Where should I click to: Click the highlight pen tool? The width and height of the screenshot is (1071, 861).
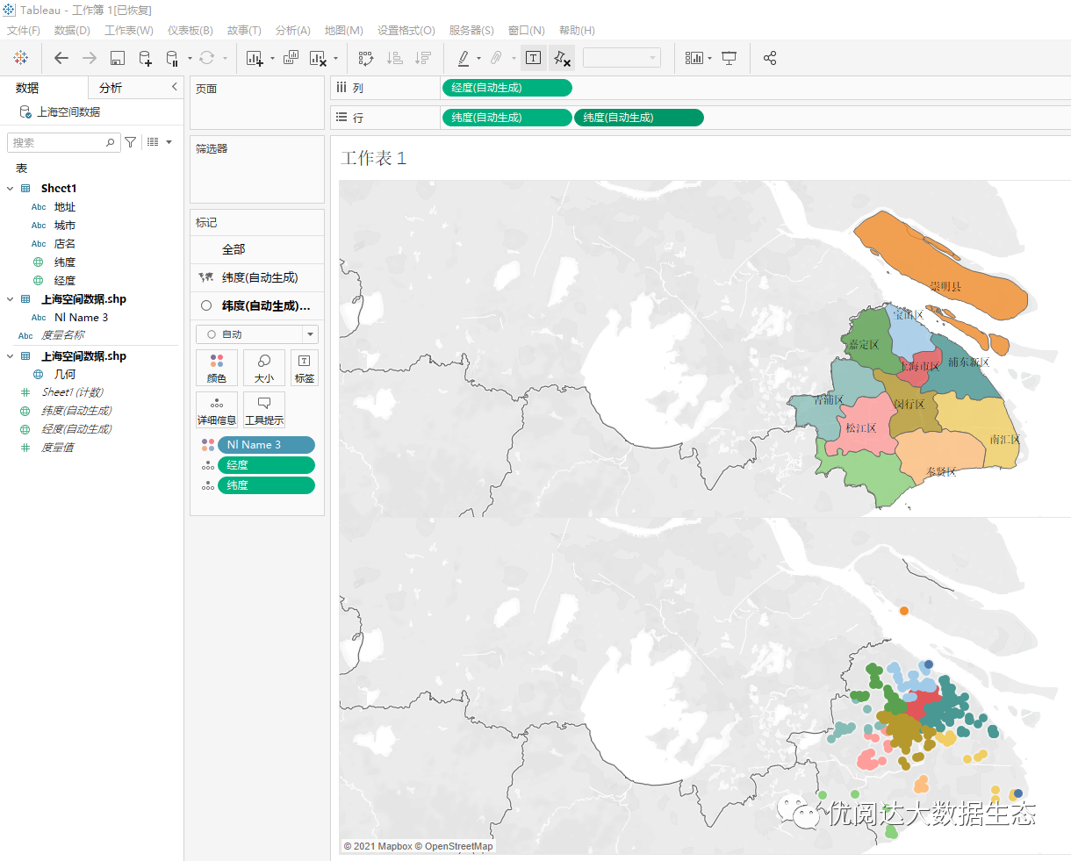point(464,58)
